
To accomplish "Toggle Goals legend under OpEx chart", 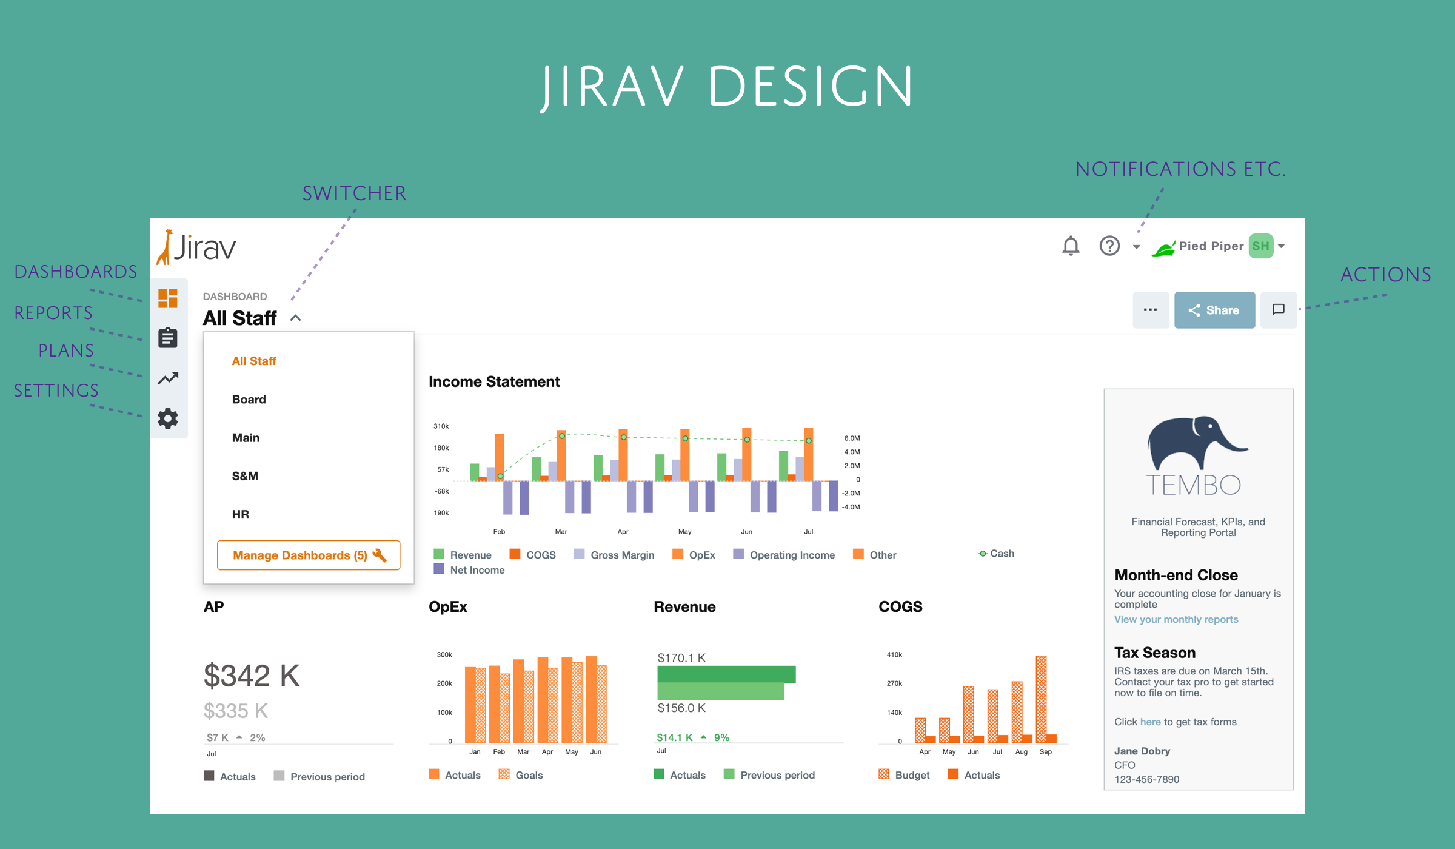I will (520, 774).
